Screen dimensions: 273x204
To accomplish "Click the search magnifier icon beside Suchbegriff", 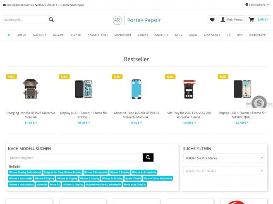I will 51,20.
